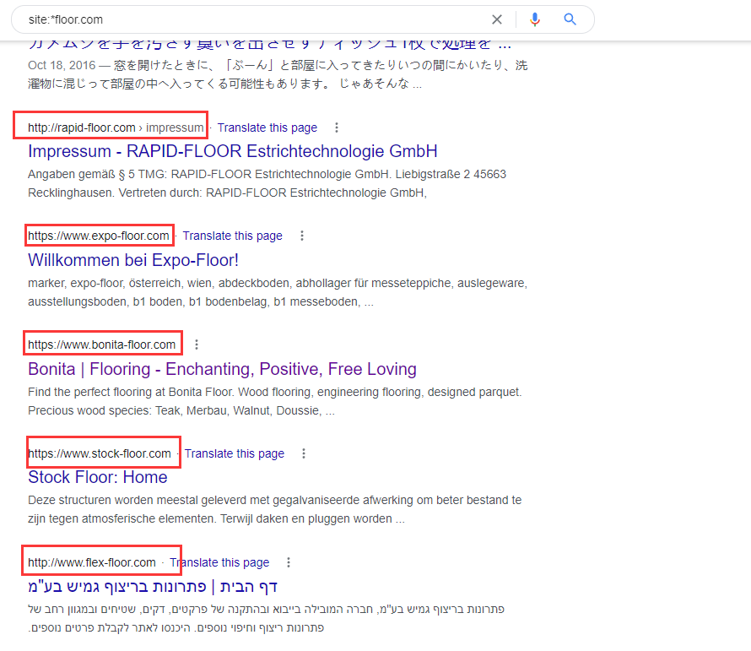Click the https://www.bonita-floor.com URL text

click(x=101, y=344)
